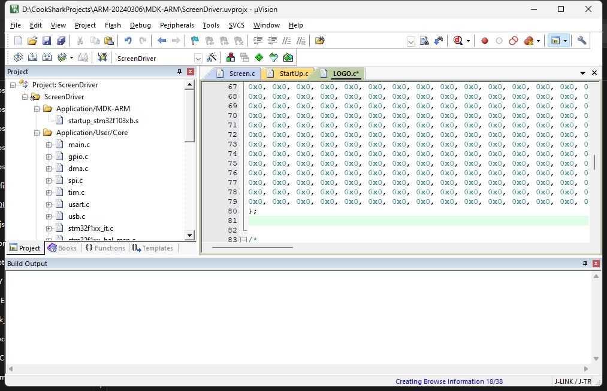Collapse the Application/User/Core folder
This screenshot has height=391, width=607.
37,133
